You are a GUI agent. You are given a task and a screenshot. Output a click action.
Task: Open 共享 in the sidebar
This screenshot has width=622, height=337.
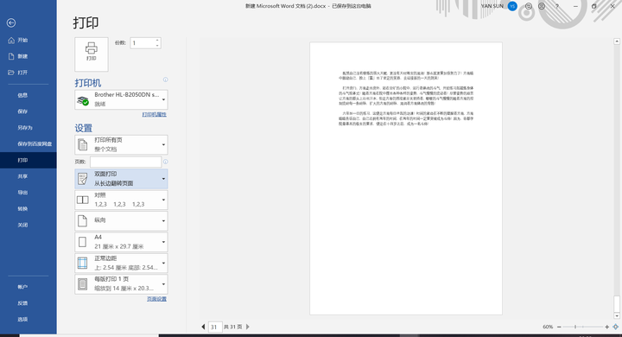(29, 176)
